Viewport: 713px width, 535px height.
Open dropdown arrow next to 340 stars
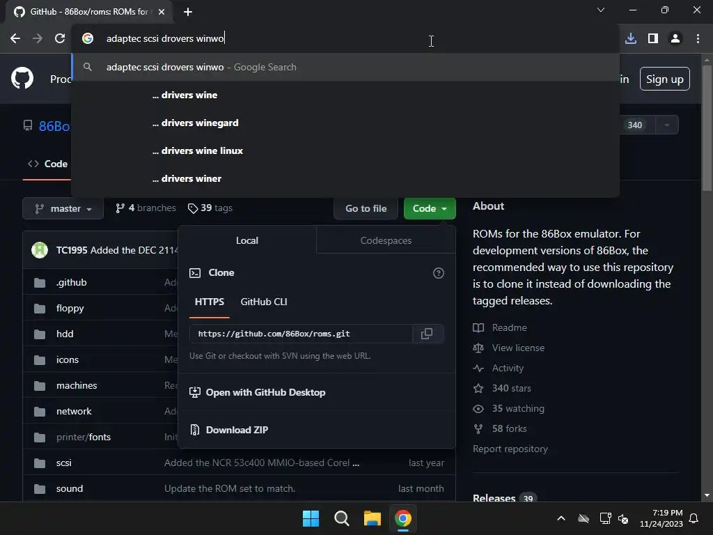pyautogui.click(x=666, y=125)
